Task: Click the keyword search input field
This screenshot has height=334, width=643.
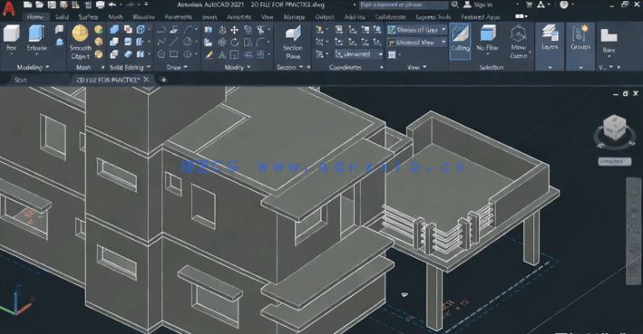Action: tap(404, 5)
